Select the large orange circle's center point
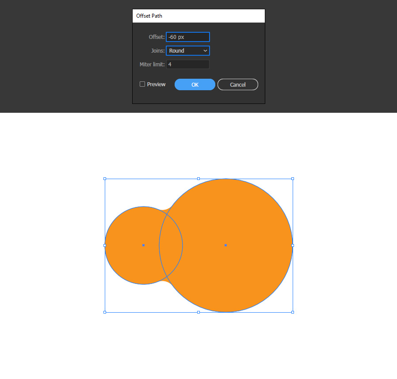Viewport: 397px width, 379px height. click(225, 245)
